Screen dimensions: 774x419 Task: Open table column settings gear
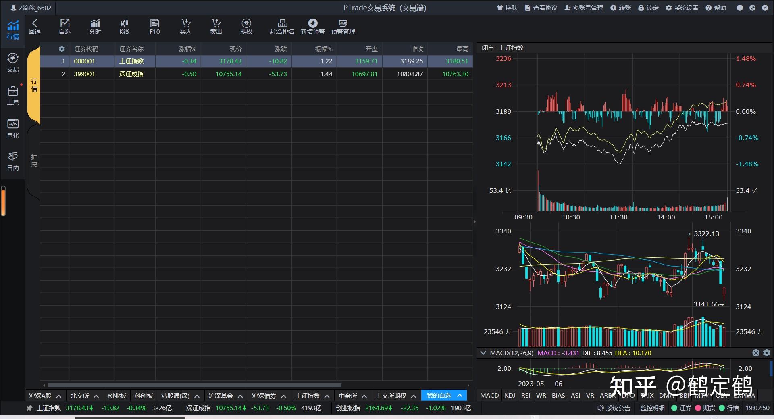coord(62,49)
